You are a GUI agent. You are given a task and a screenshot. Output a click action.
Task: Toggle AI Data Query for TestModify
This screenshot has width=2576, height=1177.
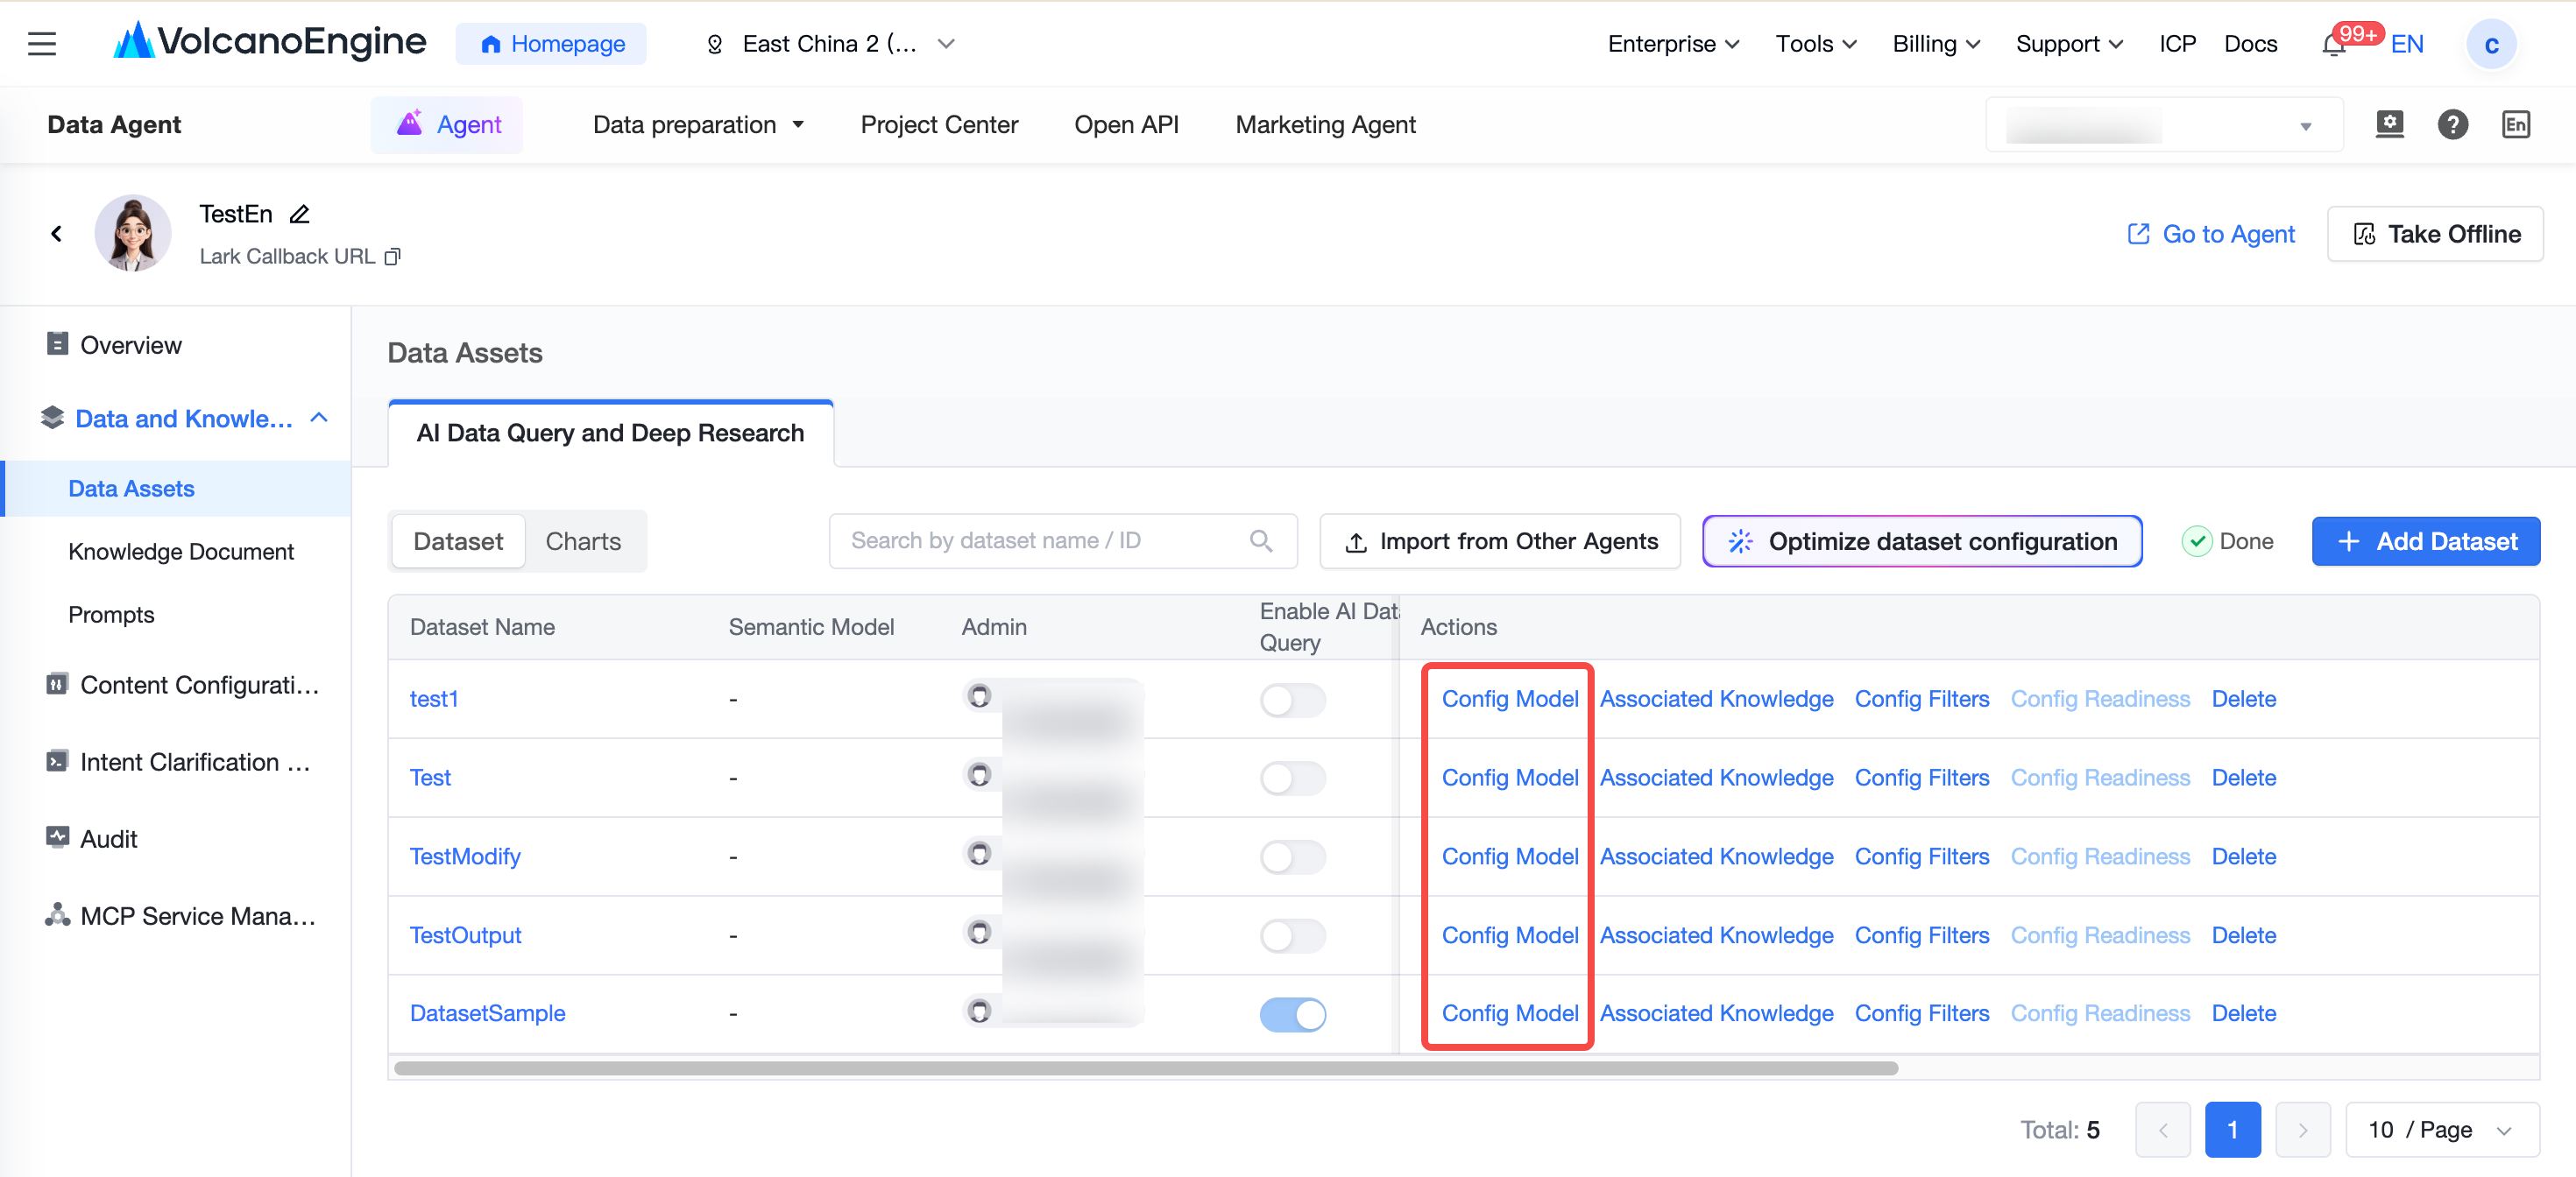(1292, 856)
